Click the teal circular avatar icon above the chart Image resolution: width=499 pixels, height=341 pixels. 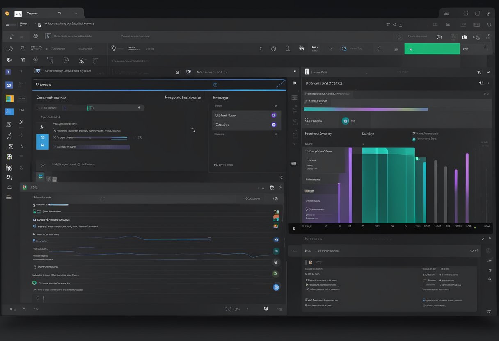[345, 121]
